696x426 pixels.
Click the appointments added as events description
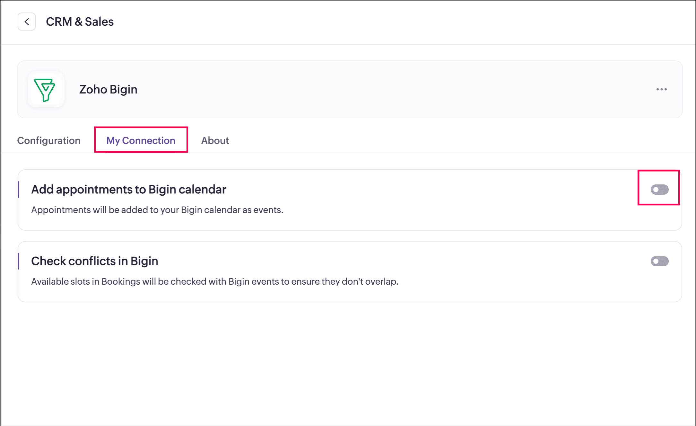pyautogui.click(x=157, y=210)
